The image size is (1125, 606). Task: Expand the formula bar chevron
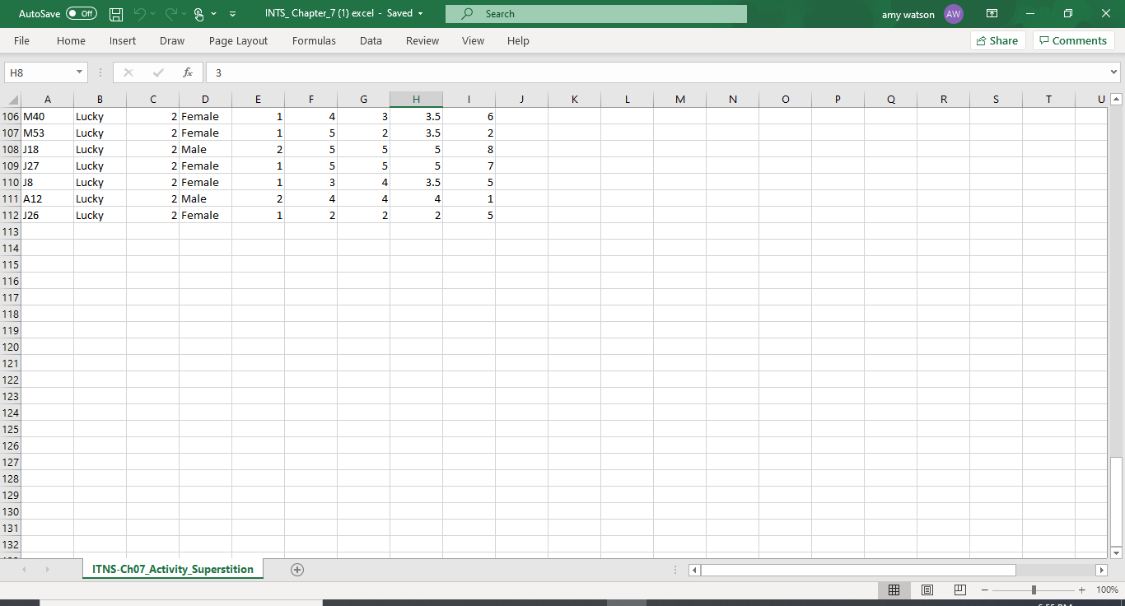click(1114, 72)
